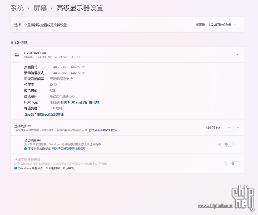Click info icon beside 不支持动态刷新率
Viewport: 258px width, 215px height.
click(x=26, y=149)
